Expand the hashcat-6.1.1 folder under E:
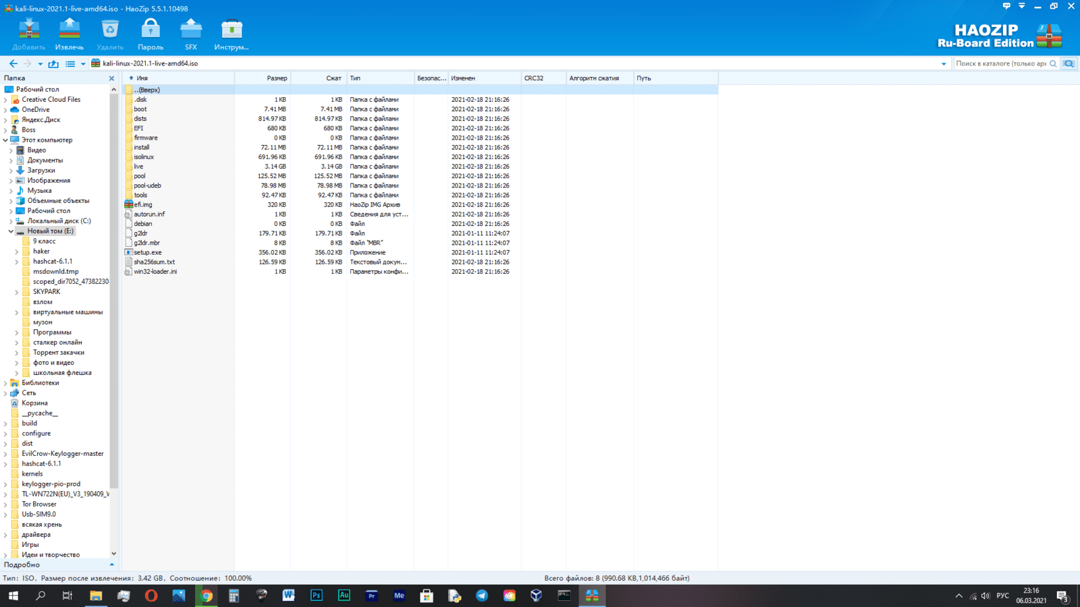The height and width of the screenshot is (607, 1080). pyautogui.click(x=17, y=262)
